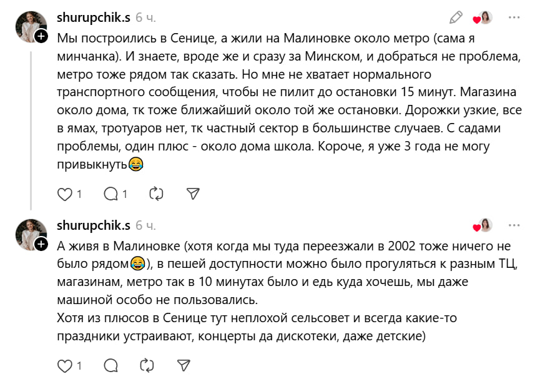This screenshot has width=540, height=379.
Task: Share the first post via paper plane
Action: [x=193, y=194]
